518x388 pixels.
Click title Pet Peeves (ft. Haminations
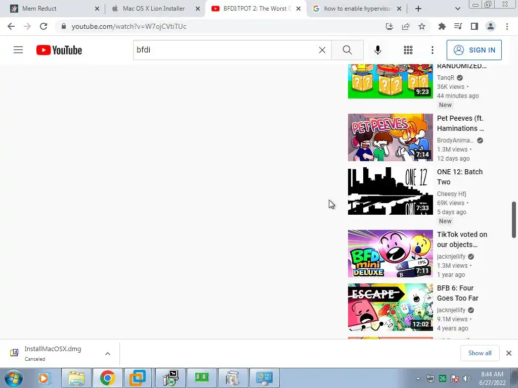click(x=460, y=123)
